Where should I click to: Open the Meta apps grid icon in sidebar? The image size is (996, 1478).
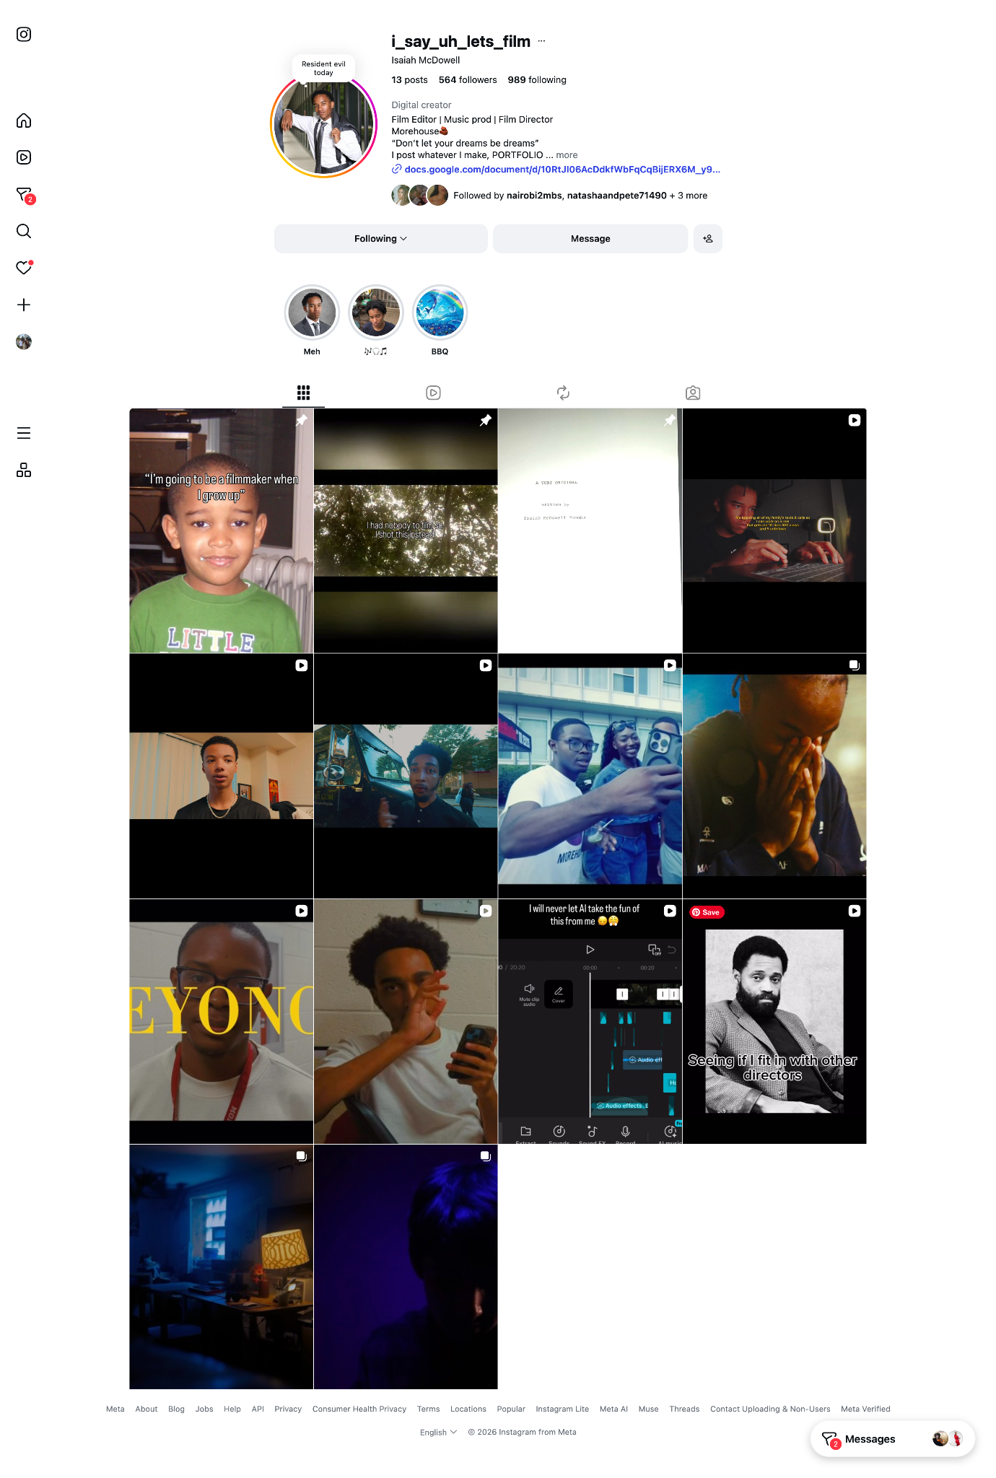[24, 470]
